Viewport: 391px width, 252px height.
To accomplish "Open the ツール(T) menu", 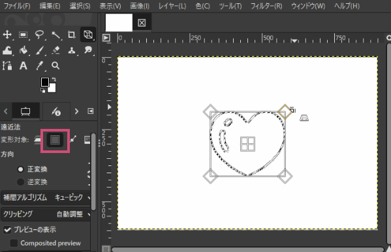I will click(x=230, y=6).
